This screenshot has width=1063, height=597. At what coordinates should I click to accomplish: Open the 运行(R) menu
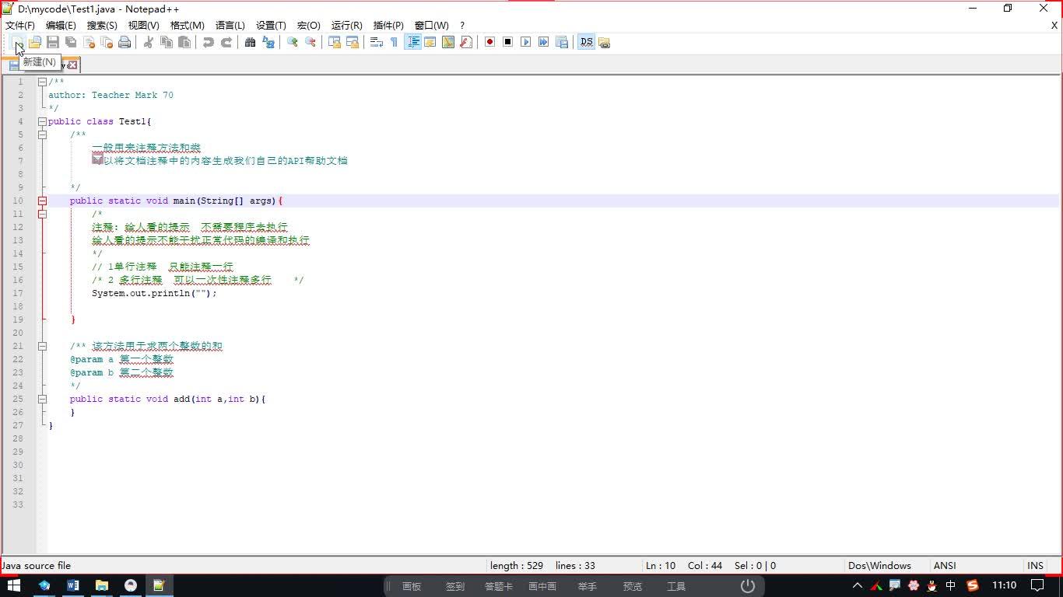click(x=346, y=26)
